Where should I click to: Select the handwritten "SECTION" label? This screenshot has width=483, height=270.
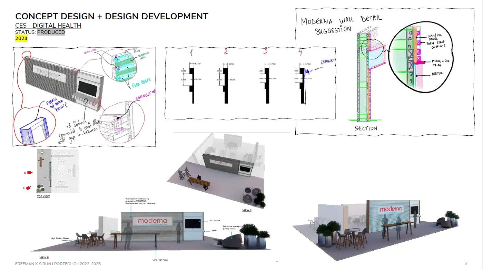[366, 128]
